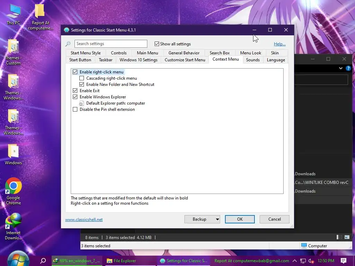Click the search magnifier icon in Settings
Screen dimensions: 355x266
click(x=68, y=44)
